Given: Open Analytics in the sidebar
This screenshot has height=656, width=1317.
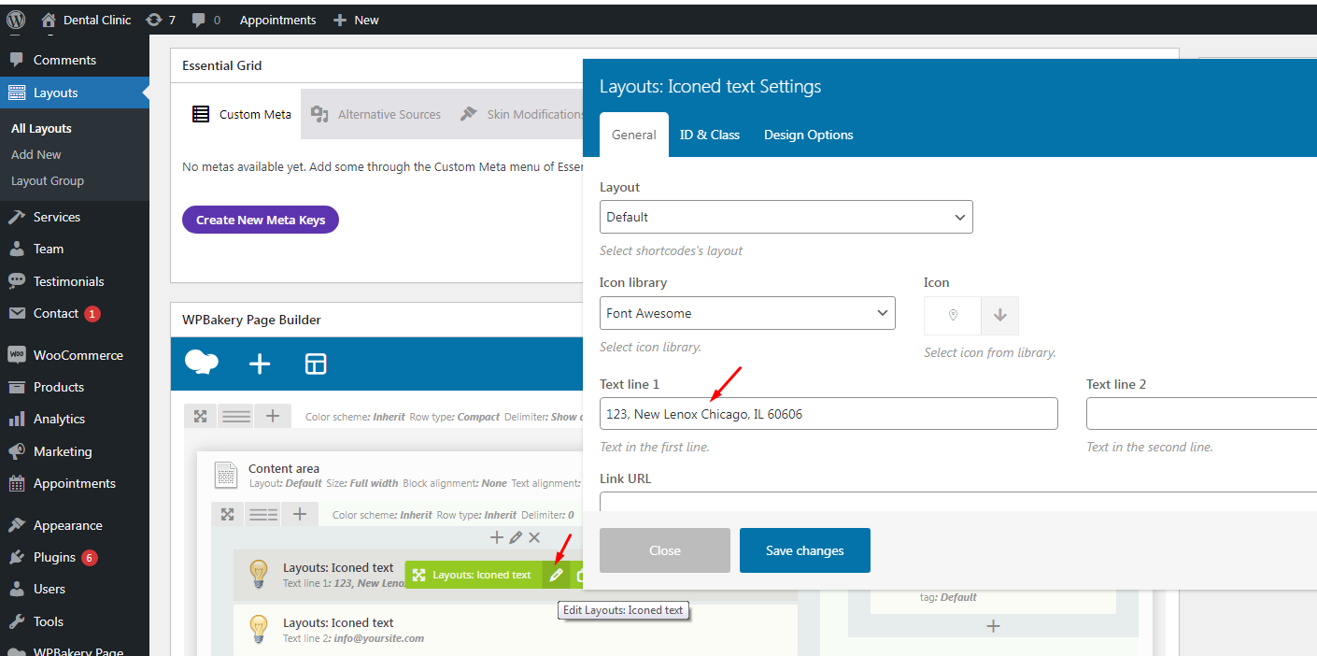Looking at the screenshot, I should pyautogui.click(x=75, y=419).
